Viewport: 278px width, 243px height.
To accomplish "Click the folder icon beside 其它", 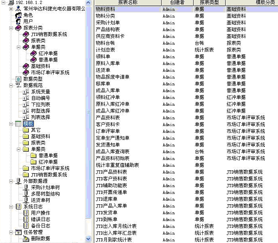I will tap(26, 130).
